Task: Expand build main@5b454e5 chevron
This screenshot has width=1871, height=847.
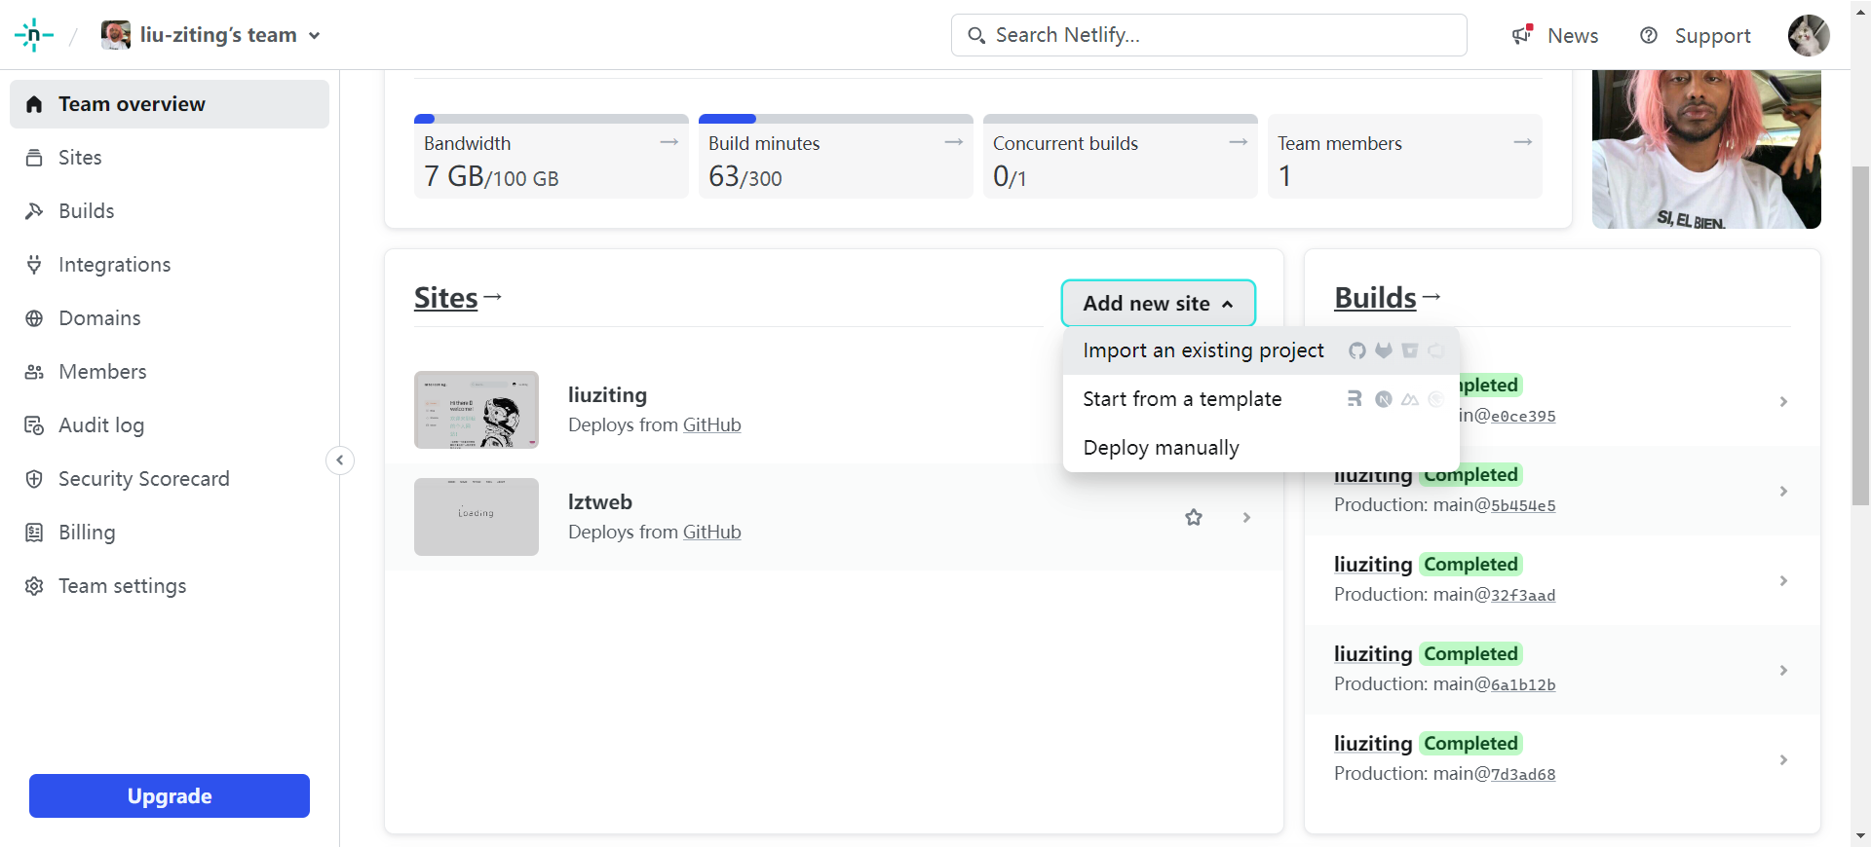Action: coord(1783,491)
